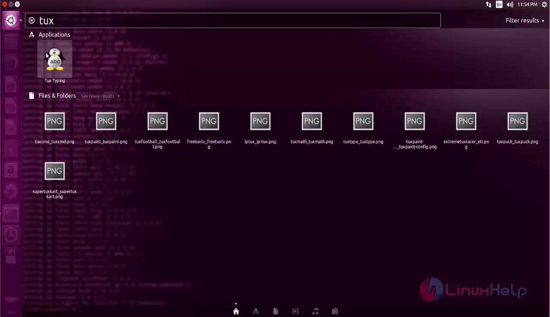Clear the search with the X icon
The height and width of the screenshot is (317, 550).
tap(32, 21)
